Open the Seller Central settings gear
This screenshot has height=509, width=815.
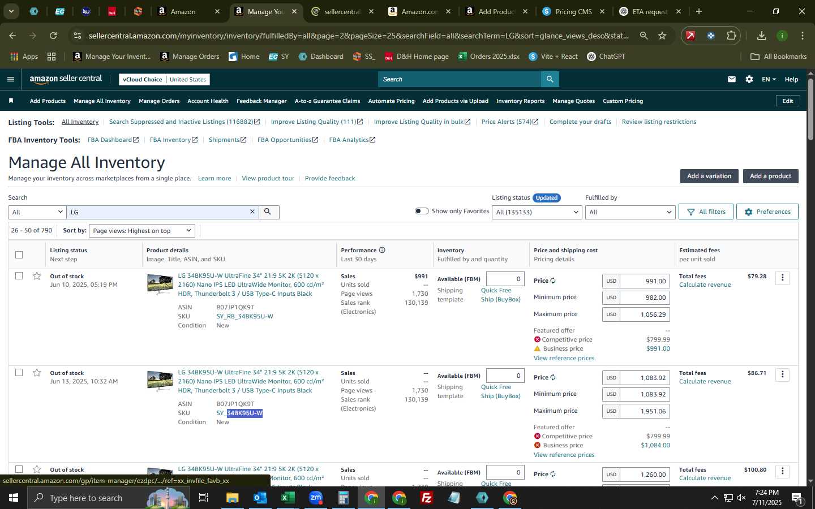point(749,79)
